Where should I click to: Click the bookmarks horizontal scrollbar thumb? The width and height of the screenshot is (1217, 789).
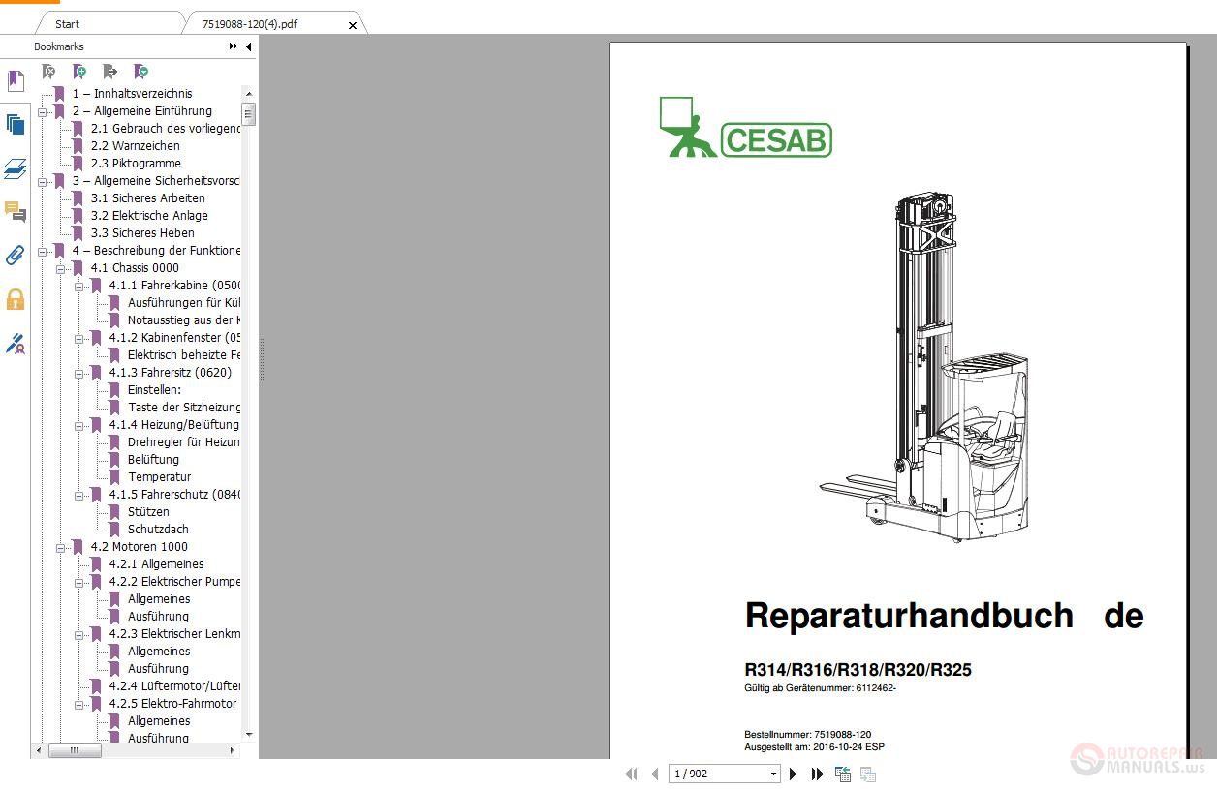click(75, 750)
